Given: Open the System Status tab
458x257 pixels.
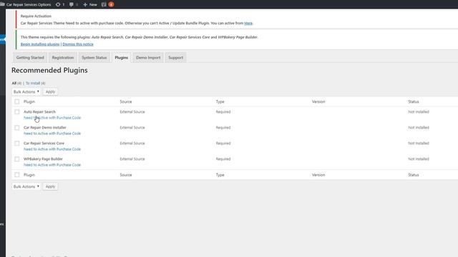Looking at the screenshot, I should pos(94,58).
